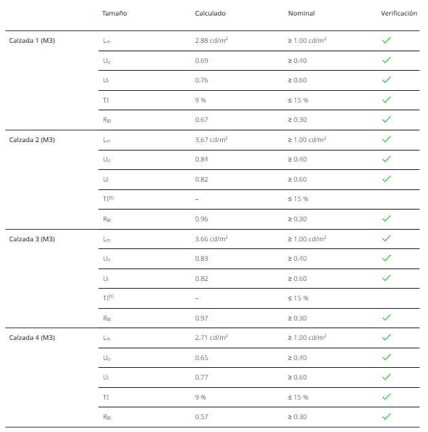Click the Calculado column header
This screenshot has width=428, height=432.
pyautogui.click(x=210, y=14)
